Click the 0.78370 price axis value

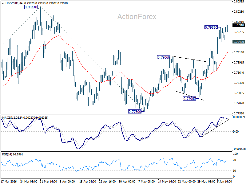pyautogui.click(x=239, y=83)
